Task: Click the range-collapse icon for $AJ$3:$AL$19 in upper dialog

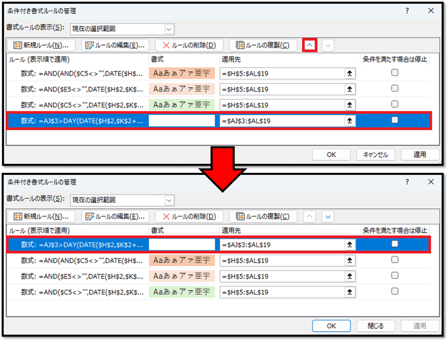Action: pos(349,121)
